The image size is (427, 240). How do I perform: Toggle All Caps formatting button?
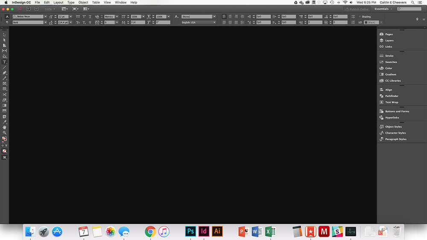click(x=78, y=17)
